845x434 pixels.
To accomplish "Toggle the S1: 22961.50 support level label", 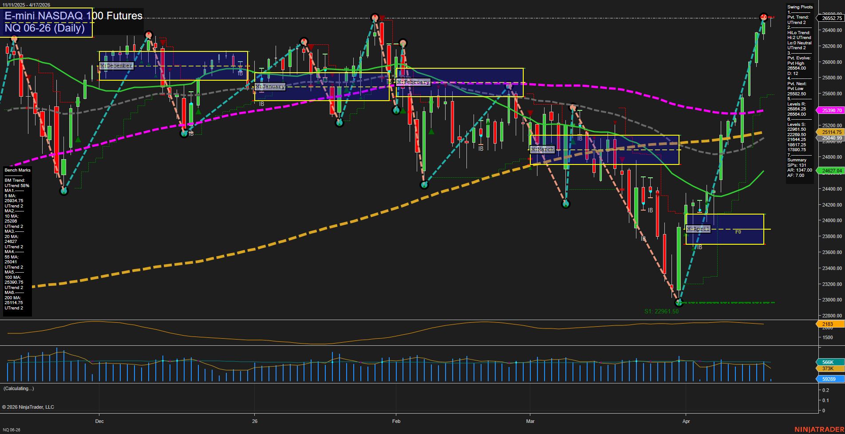I will pos(661,311).
